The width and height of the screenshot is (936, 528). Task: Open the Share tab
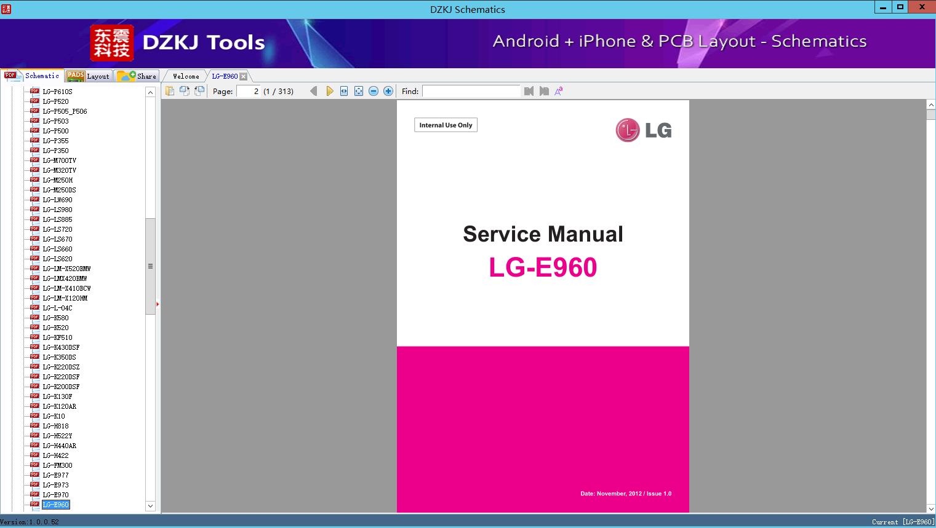(138, 76)
